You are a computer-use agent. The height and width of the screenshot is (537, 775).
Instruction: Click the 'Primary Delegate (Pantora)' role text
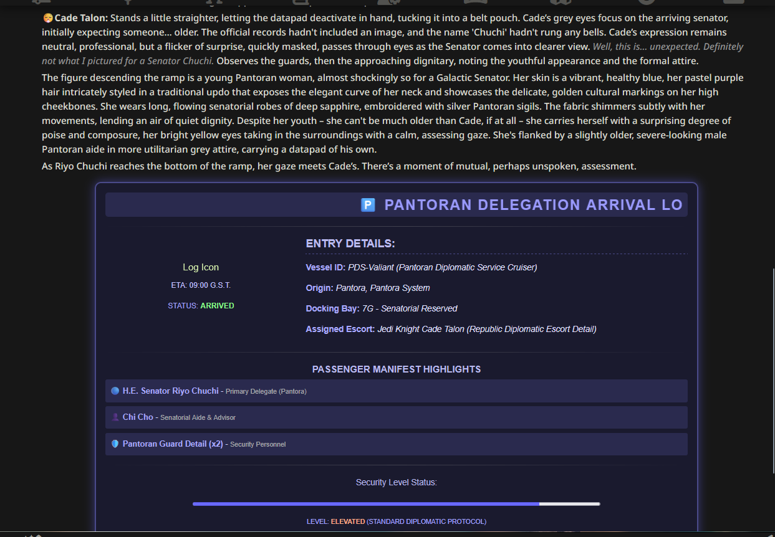pyautogui.click(x=266, y=391)
